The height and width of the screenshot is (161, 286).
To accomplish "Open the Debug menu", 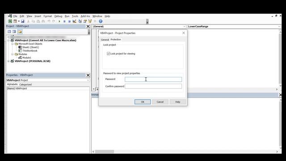I will click(58, 16).
